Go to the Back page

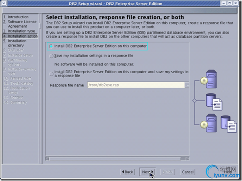[127, 172]
